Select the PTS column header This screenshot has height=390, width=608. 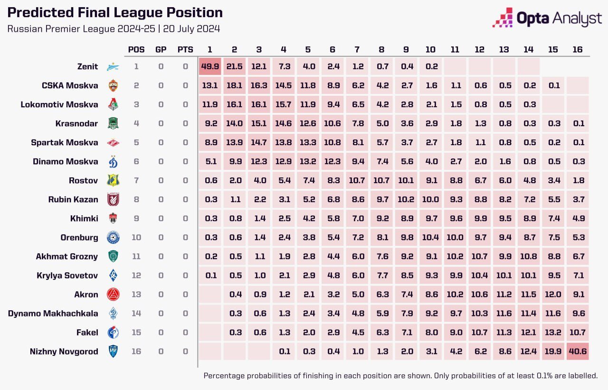pyautogui.click(x=185, y=50)
